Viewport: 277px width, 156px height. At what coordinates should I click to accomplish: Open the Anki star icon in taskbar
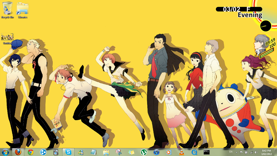(56, 152)
